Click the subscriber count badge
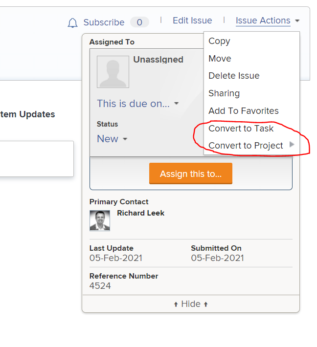The height and width of the screenshot is (347, 317). click(139, 22)
